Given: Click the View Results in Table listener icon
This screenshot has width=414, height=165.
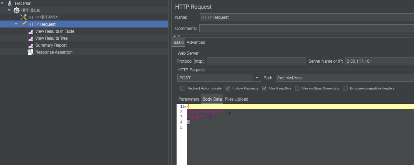Looking at the screenshot, I should (31, 31).
